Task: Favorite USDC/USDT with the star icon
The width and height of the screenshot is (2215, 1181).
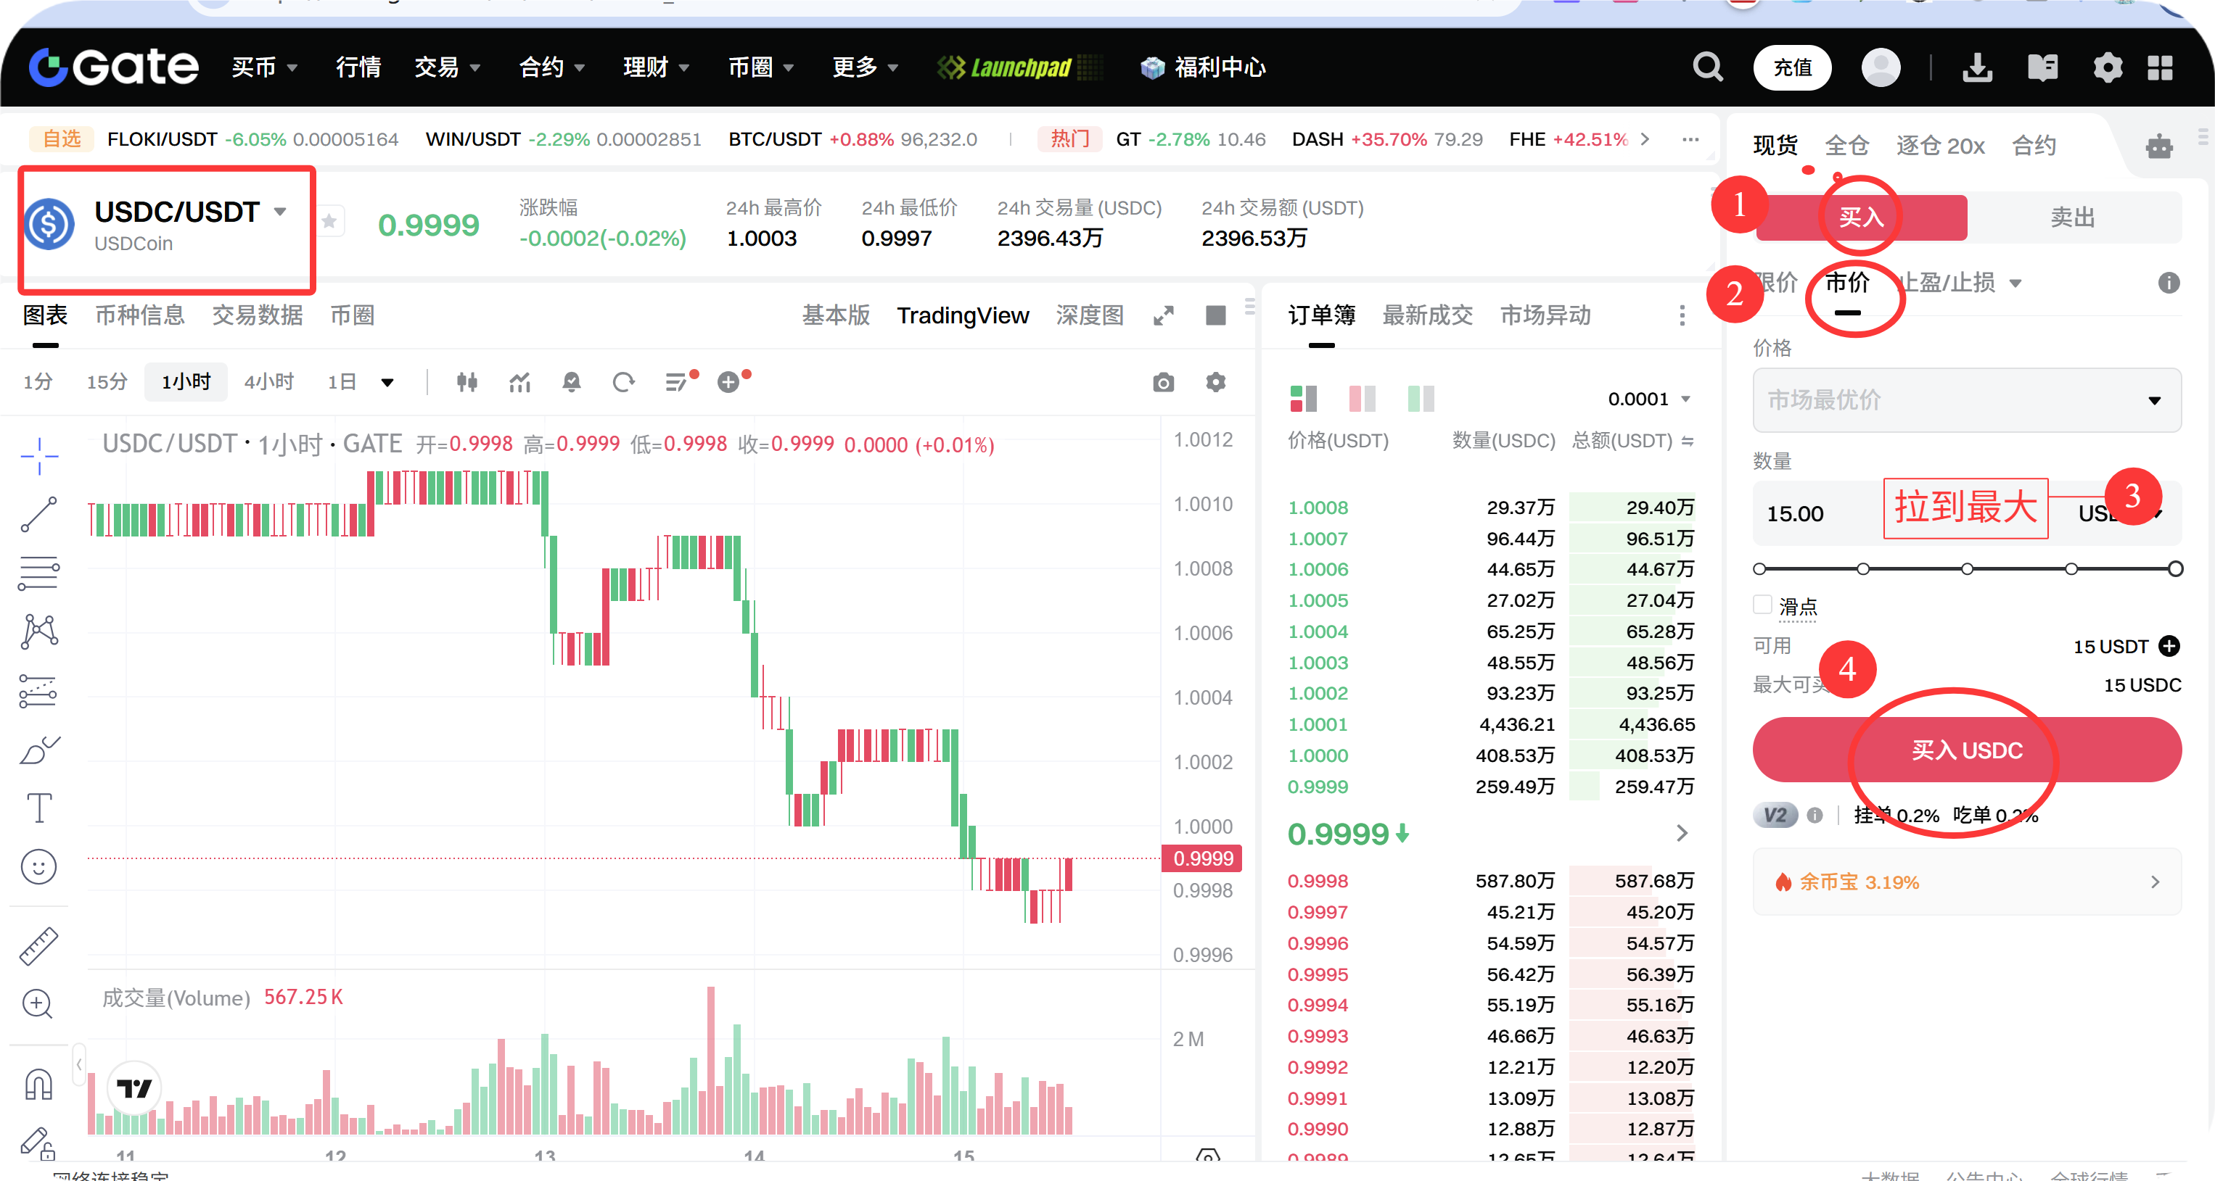Action: tap(329, 222)
